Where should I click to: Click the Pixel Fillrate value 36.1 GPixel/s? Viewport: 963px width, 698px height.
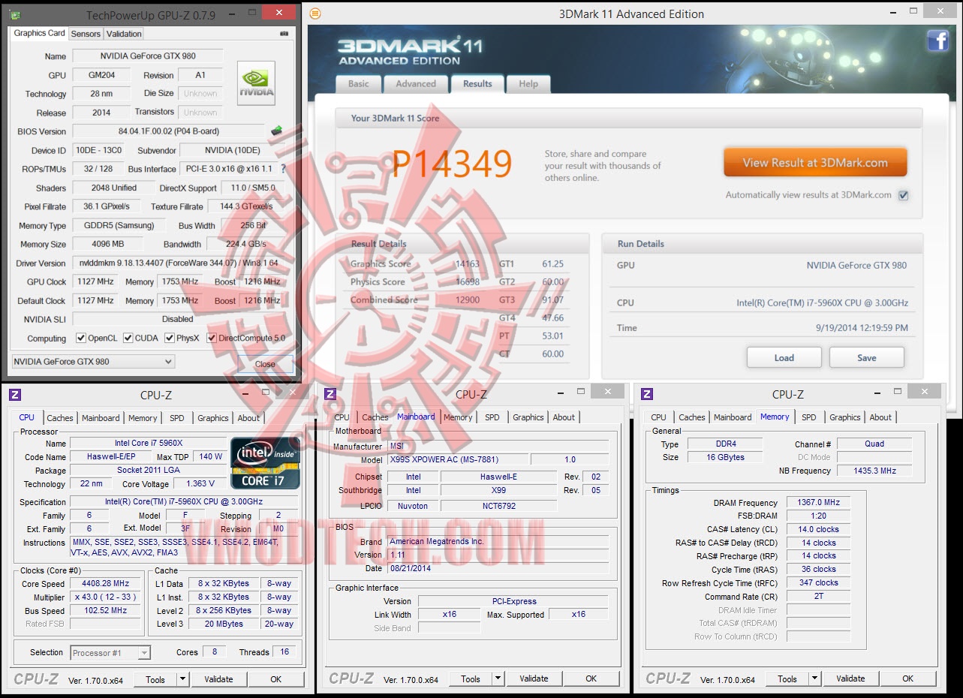click(107, 206)
